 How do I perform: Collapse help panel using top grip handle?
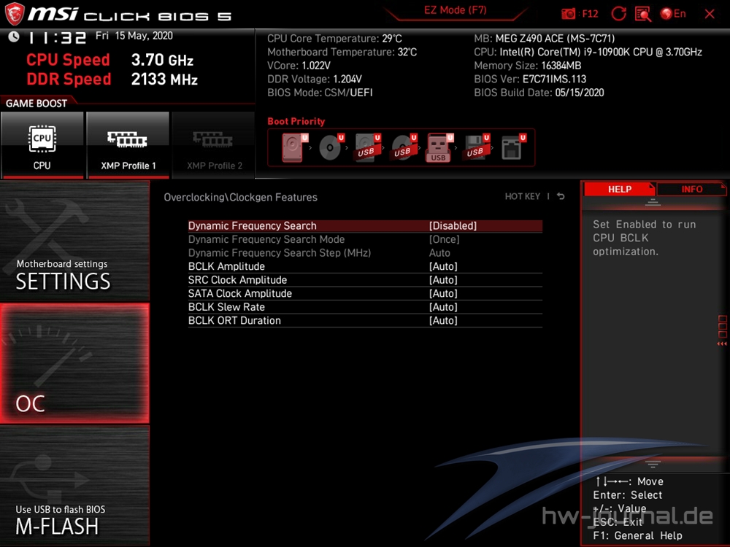[653, 202]
